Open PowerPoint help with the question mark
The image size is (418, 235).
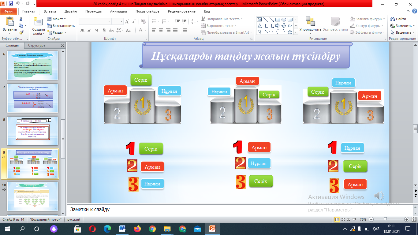pos(414,11)
